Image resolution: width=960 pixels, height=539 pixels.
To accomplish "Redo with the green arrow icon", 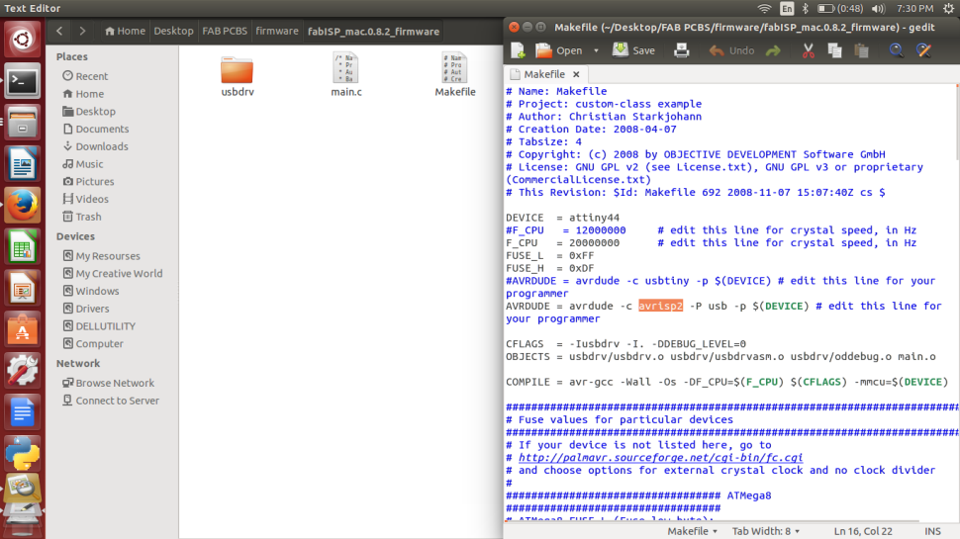I will tap(773, 50).
